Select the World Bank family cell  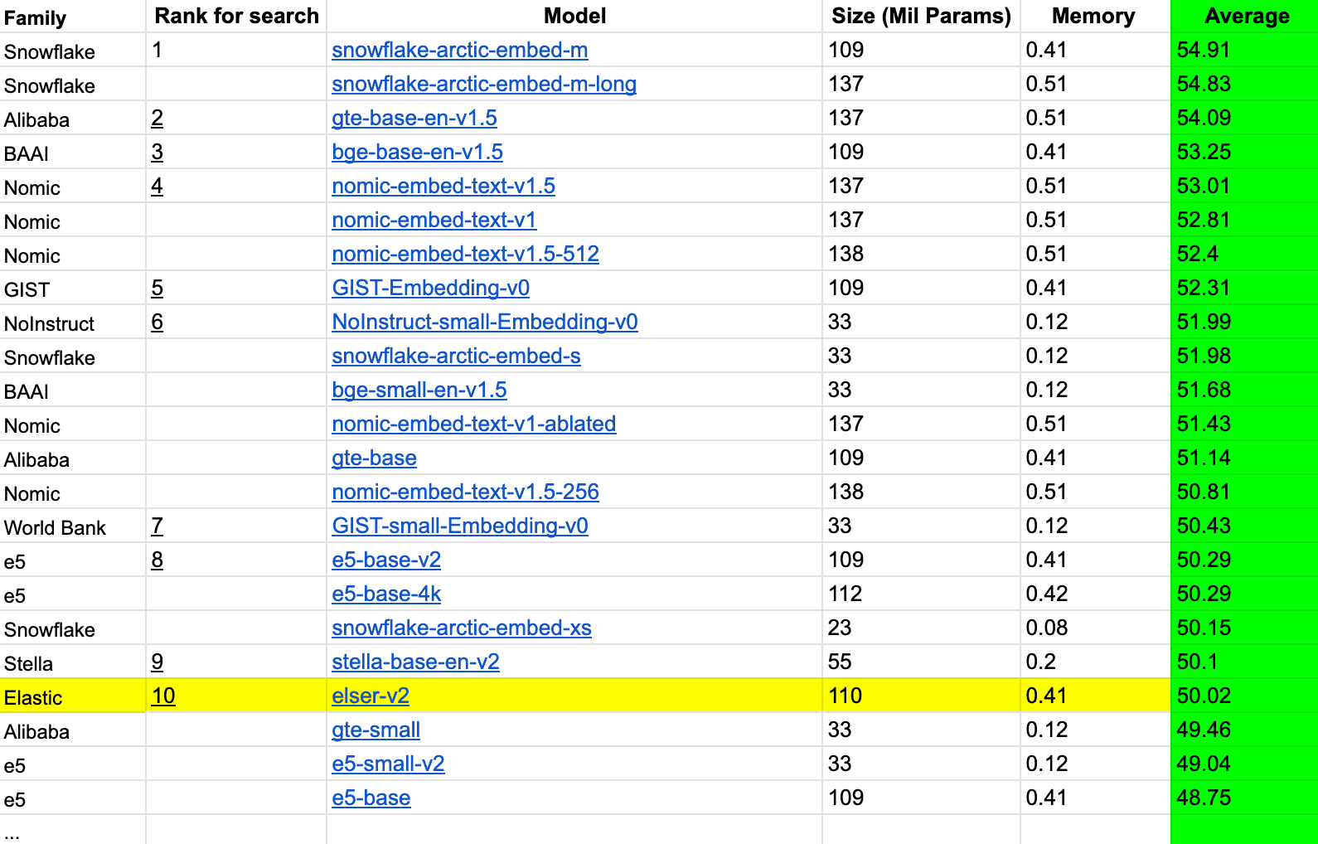pos(73,526)
